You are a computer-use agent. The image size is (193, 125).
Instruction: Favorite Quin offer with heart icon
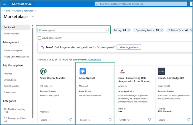[149, 119]
